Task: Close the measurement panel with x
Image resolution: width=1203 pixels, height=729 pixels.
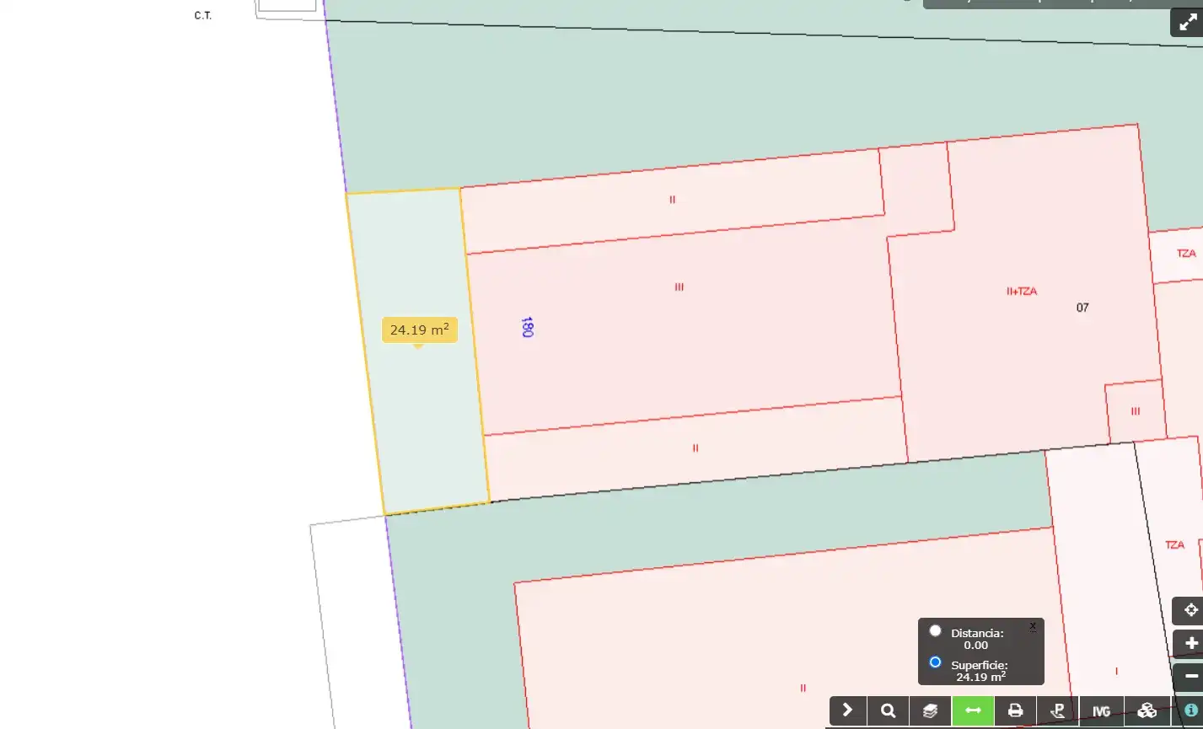Action: pos(1033,626)
